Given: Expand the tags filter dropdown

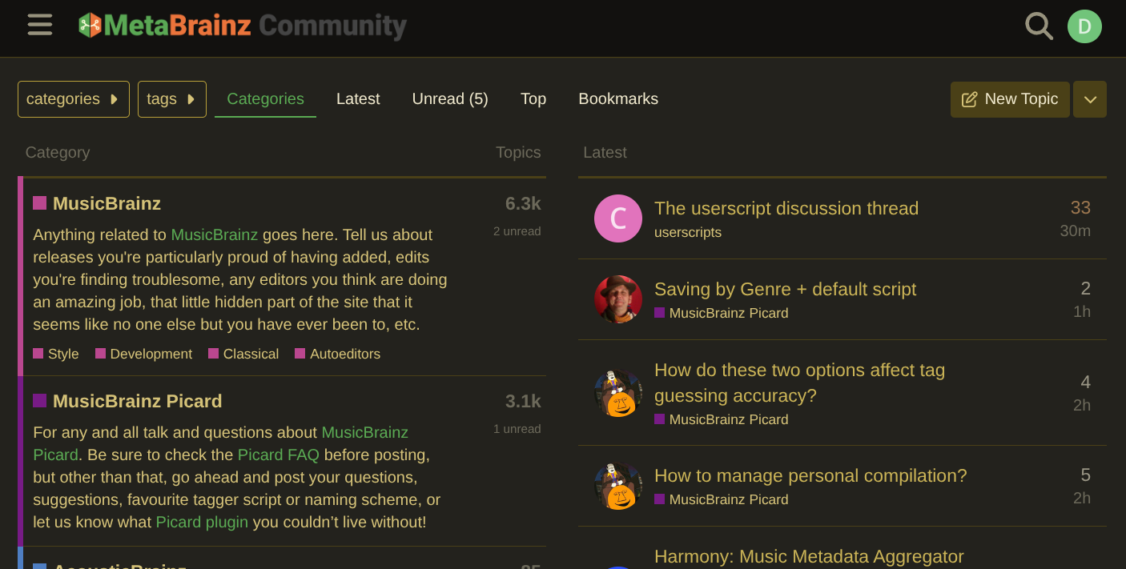Looking at the screenshot, I should (172, 99).
